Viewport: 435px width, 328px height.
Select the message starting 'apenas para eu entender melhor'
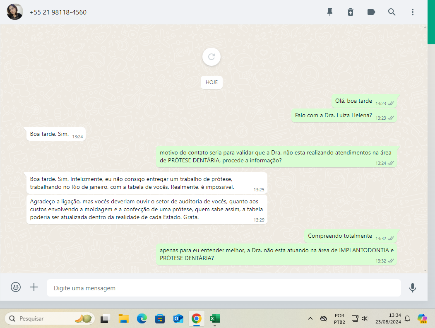(276, 254)
